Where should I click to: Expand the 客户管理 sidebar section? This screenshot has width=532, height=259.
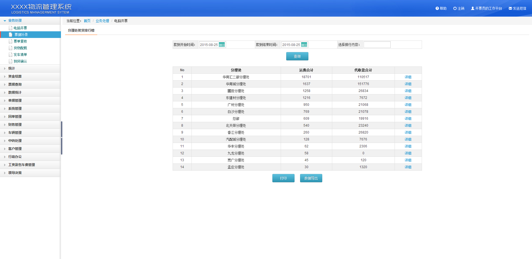pos(30,149)
